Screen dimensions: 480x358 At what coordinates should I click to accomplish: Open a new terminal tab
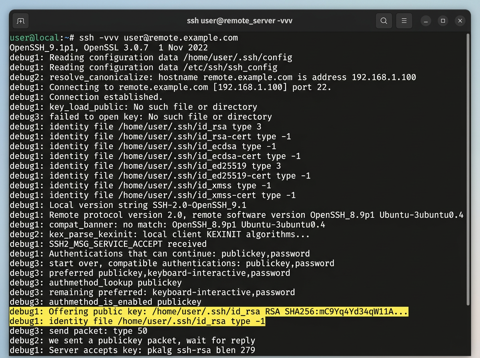click(x=21, y=21)
